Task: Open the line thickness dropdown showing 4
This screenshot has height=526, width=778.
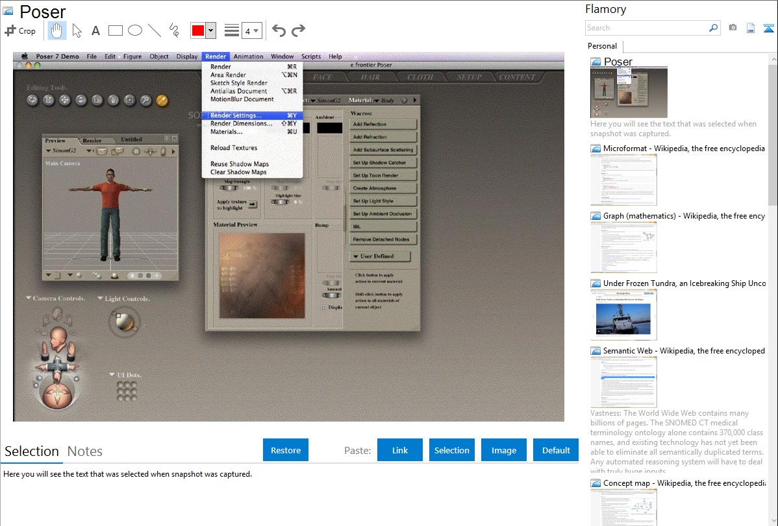Action: click(251, 30)
